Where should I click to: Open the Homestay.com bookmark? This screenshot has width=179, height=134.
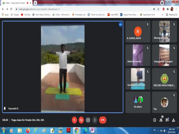coord(79,15)
